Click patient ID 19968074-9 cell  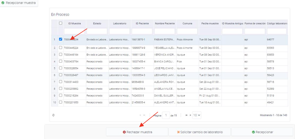pyautogui.click(x=142, y=48)
